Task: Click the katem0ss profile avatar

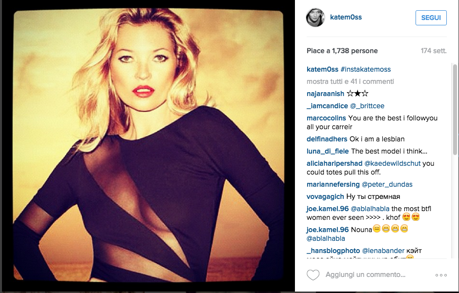Action: click(x=315, y=17)
